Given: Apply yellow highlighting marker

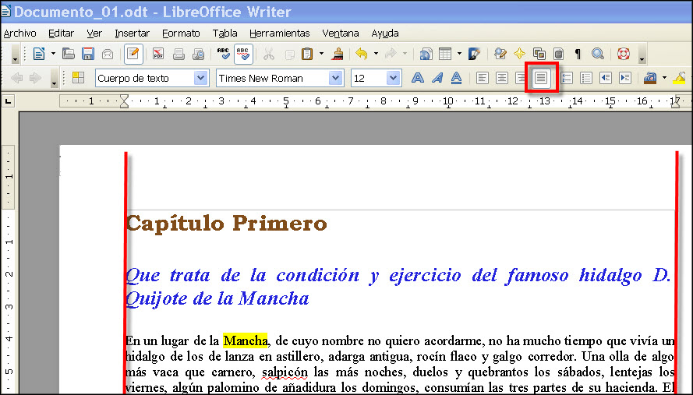Looking at the screenshot, I should pyautogui.click(x=680, y=78).
